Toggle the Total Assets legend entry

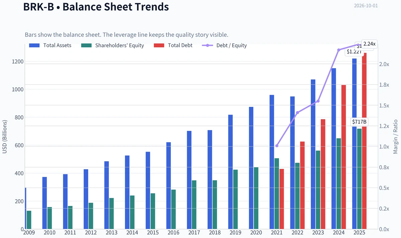click(50, 45)
